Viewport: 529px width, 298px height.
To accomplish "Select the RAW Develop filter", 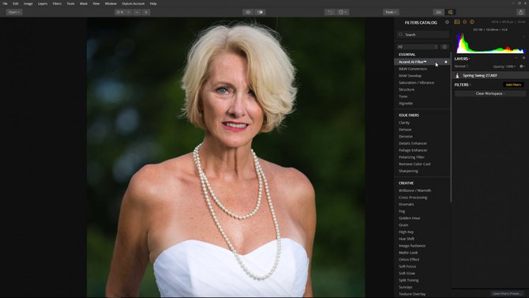I will [x=410, y=76].
